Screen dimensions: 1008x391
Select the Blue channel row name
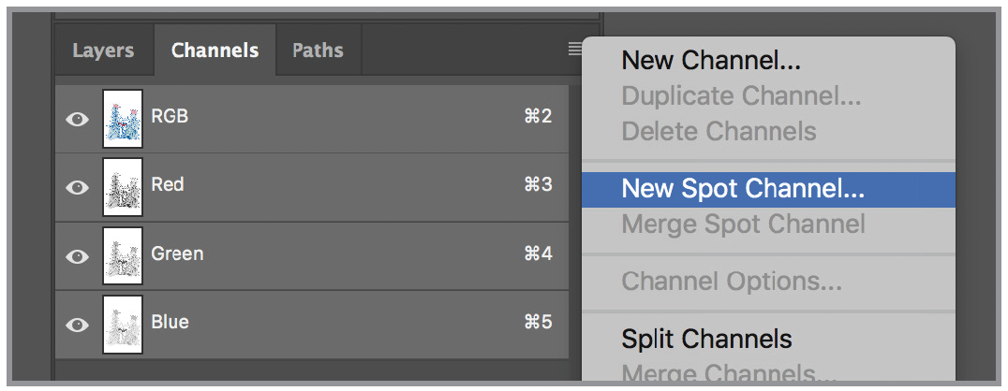coord(170,322)
